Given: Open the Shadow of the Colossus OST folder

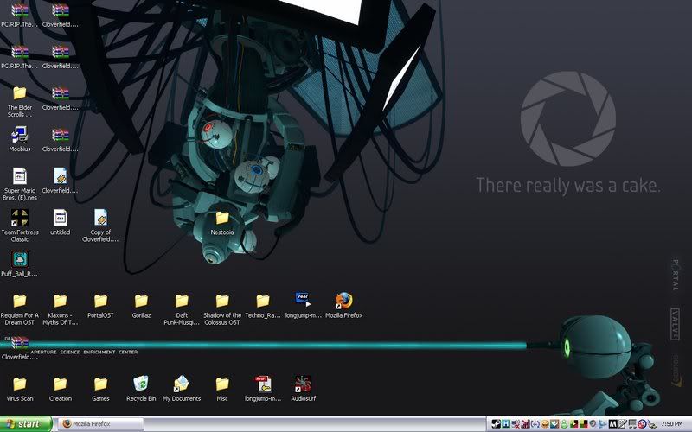Looking at the screenshot, I should [x=222, y=301].
